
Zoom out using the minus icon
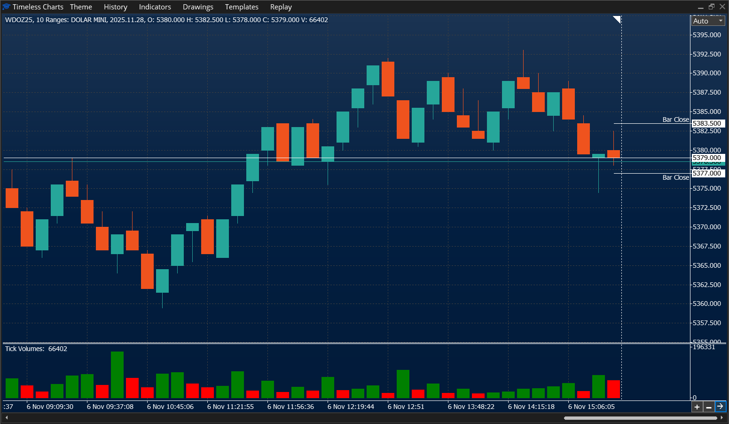pos(708,407)
